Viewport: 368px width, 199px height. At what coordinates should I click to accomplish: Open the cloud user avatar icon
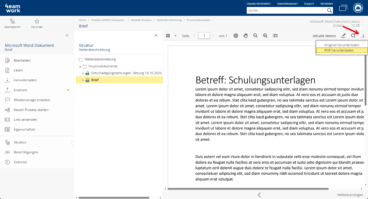click(358, 8)
